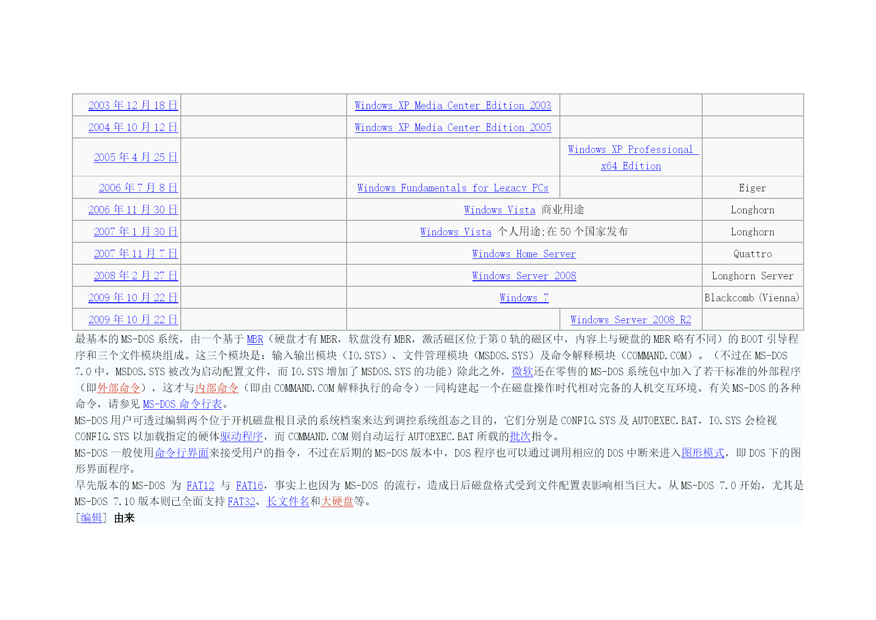Open the Windows 7 link
Screen dimensions: 876x620
(x=524, y=298)
